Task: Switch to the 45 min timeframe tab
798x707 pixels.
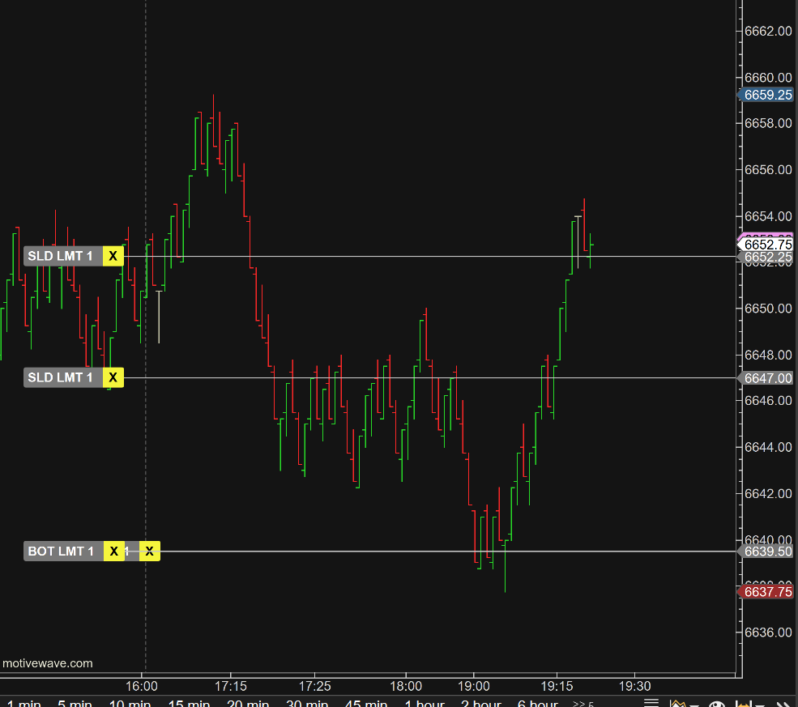Action: [366, 703]
